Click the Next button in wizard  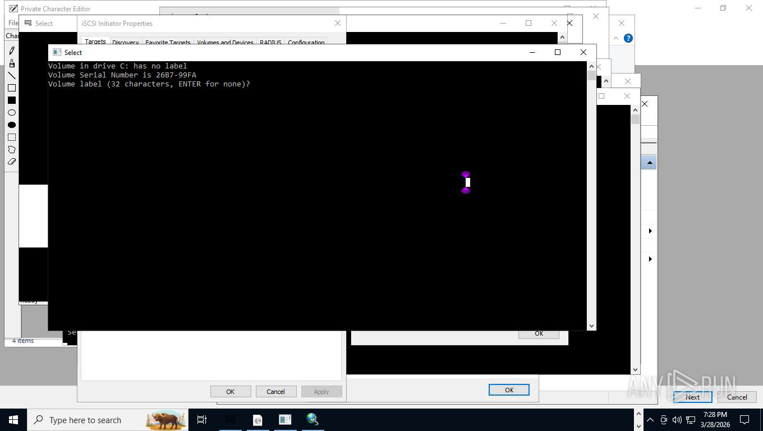pos(692,397)
